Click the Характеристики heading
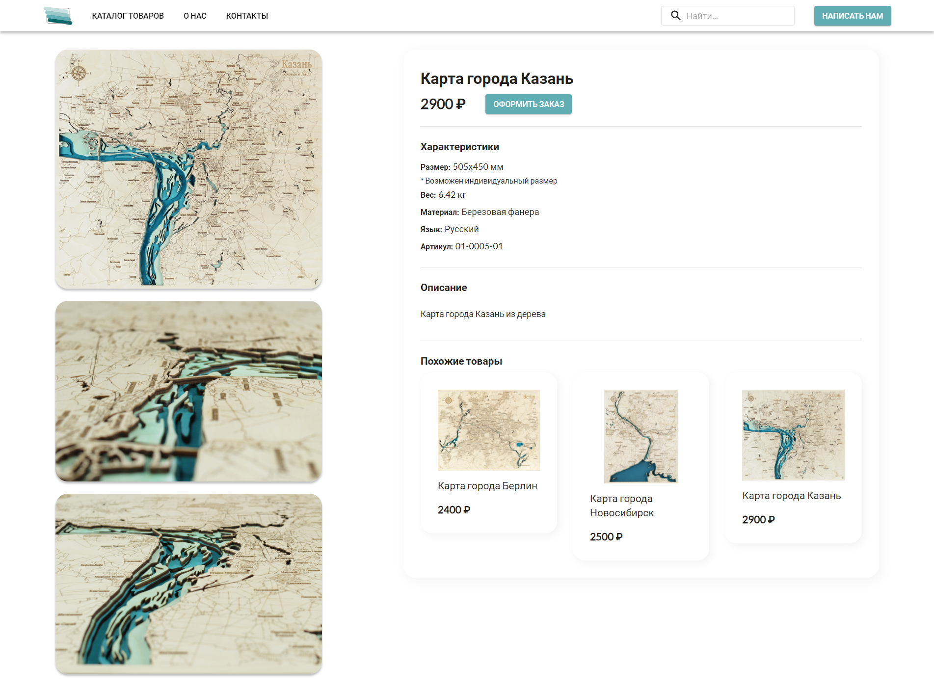This screenshot has height=692, width=934. click(459, 147)
